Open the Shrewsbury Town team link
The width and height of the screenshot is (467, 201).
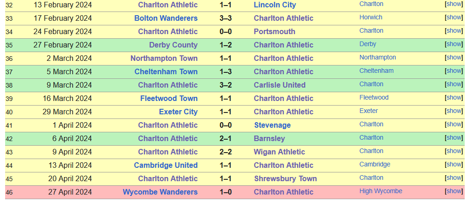pyautogui.click(x=285, y=178)
